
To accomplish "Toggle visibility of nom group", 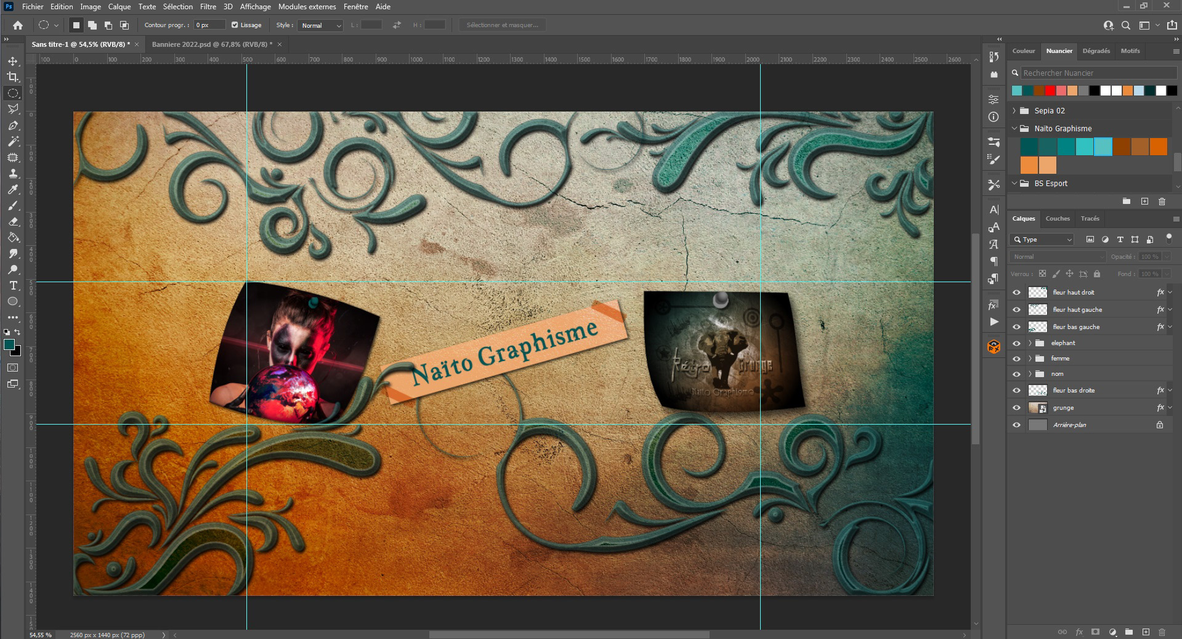I will coord(1017,374).
